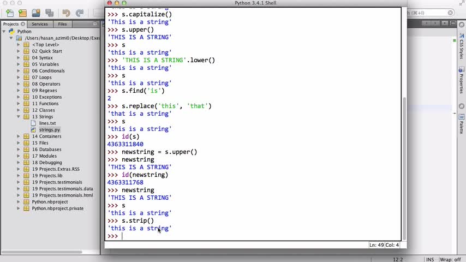Open the editor documents list dropdown
Image resolution: width=466 pixels, height=262 pixels.
pos(444,23)
